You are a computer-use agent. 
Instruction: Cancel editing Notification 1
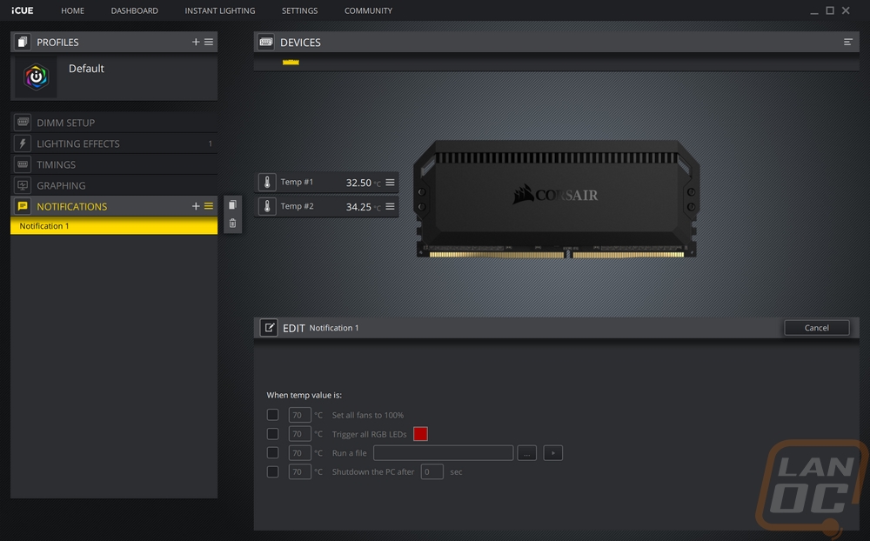[x=816, y=328]
